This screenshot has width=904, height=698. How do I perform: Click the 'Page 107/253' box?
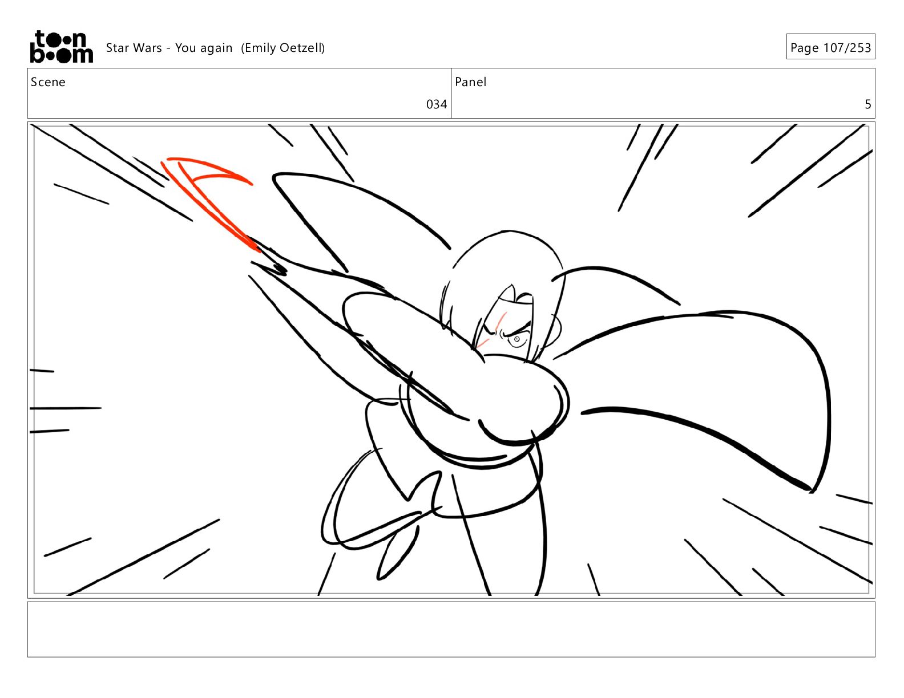pos(830,47)
